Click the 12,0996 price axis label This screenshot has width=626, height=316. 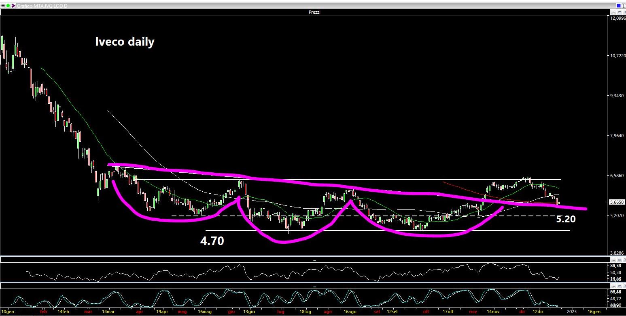click(x=617, y=18)
